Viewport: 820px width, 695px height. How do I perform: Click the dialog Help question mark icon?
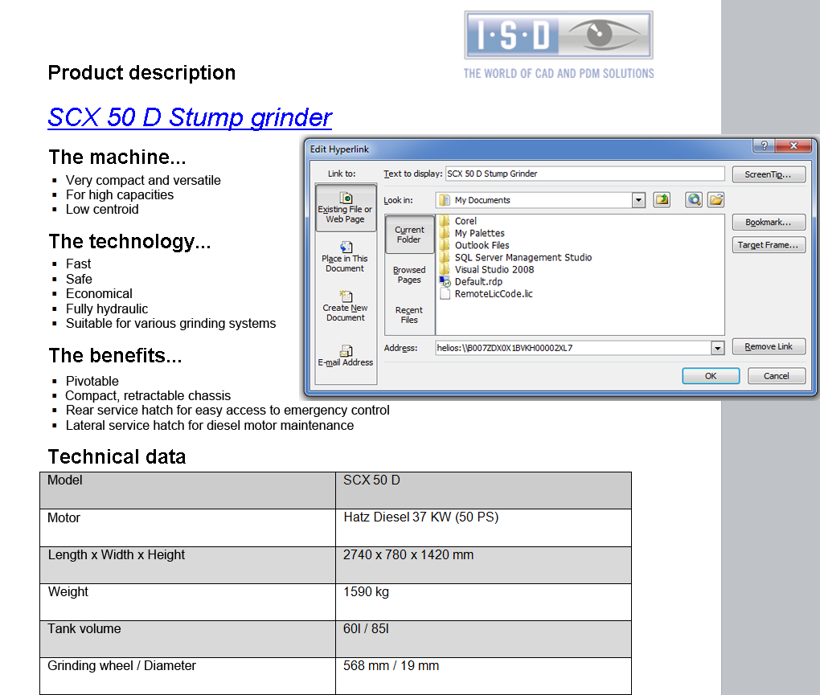click(x=764, y=146)
